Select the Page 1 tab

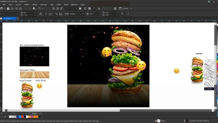pyautogui.click(x=35, y=113)
